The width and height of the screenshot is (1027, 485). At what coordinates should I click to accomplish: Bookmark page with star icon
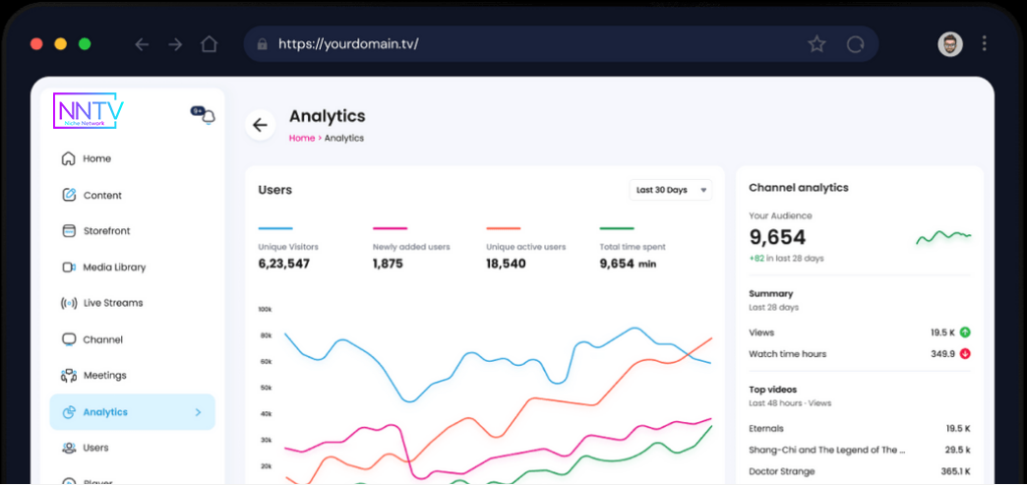click(816, 44)
